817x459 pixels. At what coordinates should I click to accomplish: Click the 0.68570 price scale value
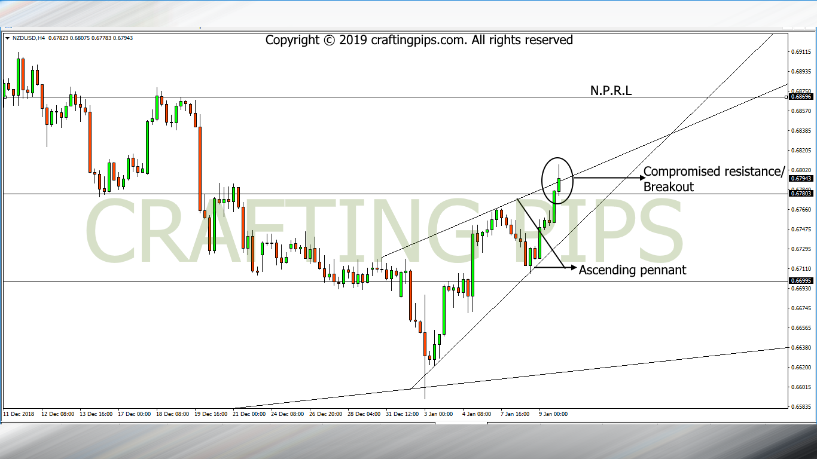(x=800, y=111)
